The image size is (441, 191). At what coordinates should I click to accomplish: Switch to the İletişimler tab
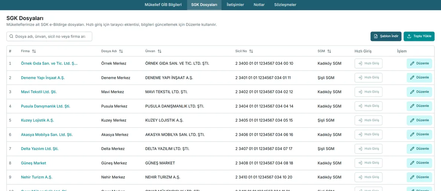(235, 5)
